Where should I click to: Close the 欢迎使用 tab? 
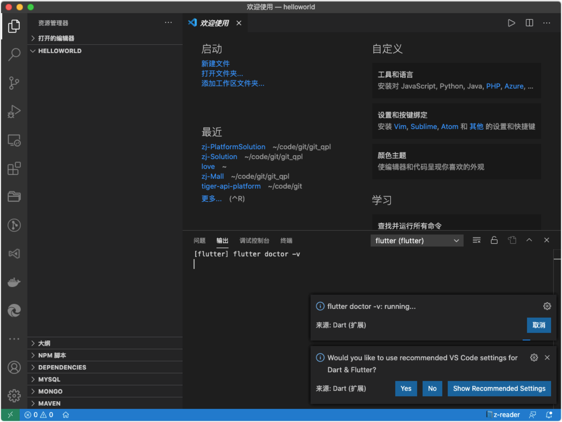239,23
